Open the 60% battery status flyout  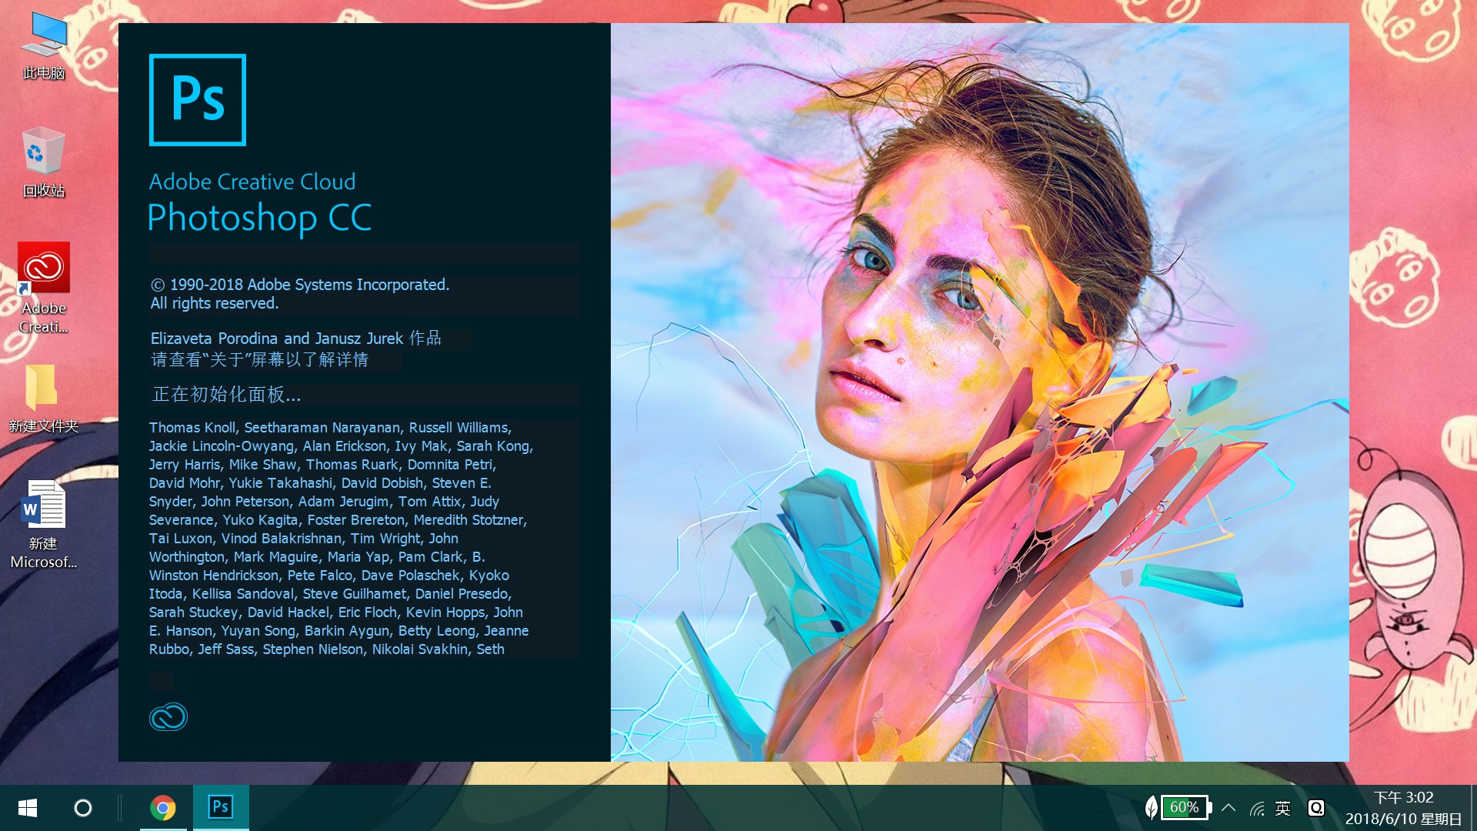point(1185,807)
